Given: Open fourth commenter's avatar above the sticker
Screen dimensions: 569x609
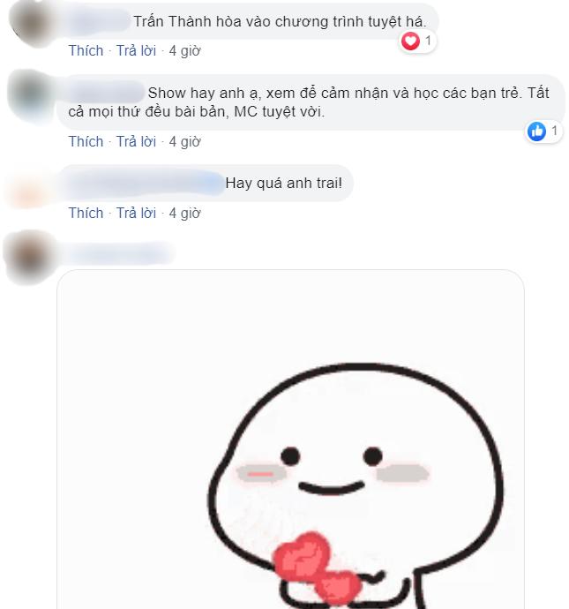Looking at the screenshot, I should (31, 257).
